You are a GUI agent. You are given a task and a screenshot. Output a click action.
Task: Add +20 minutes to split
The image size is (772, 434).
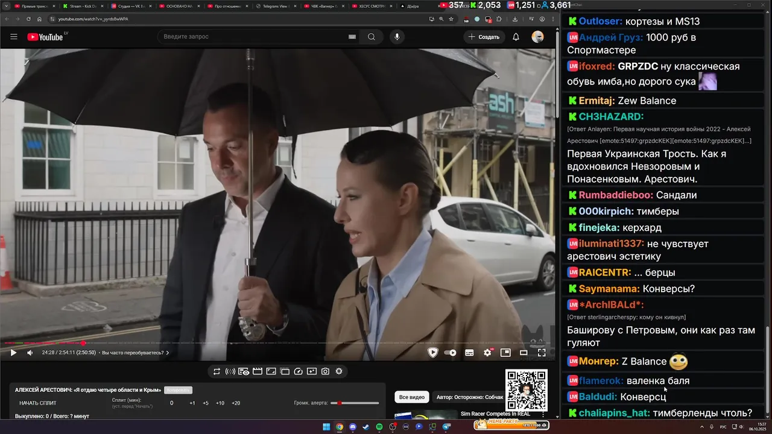[x=236, y=403]
